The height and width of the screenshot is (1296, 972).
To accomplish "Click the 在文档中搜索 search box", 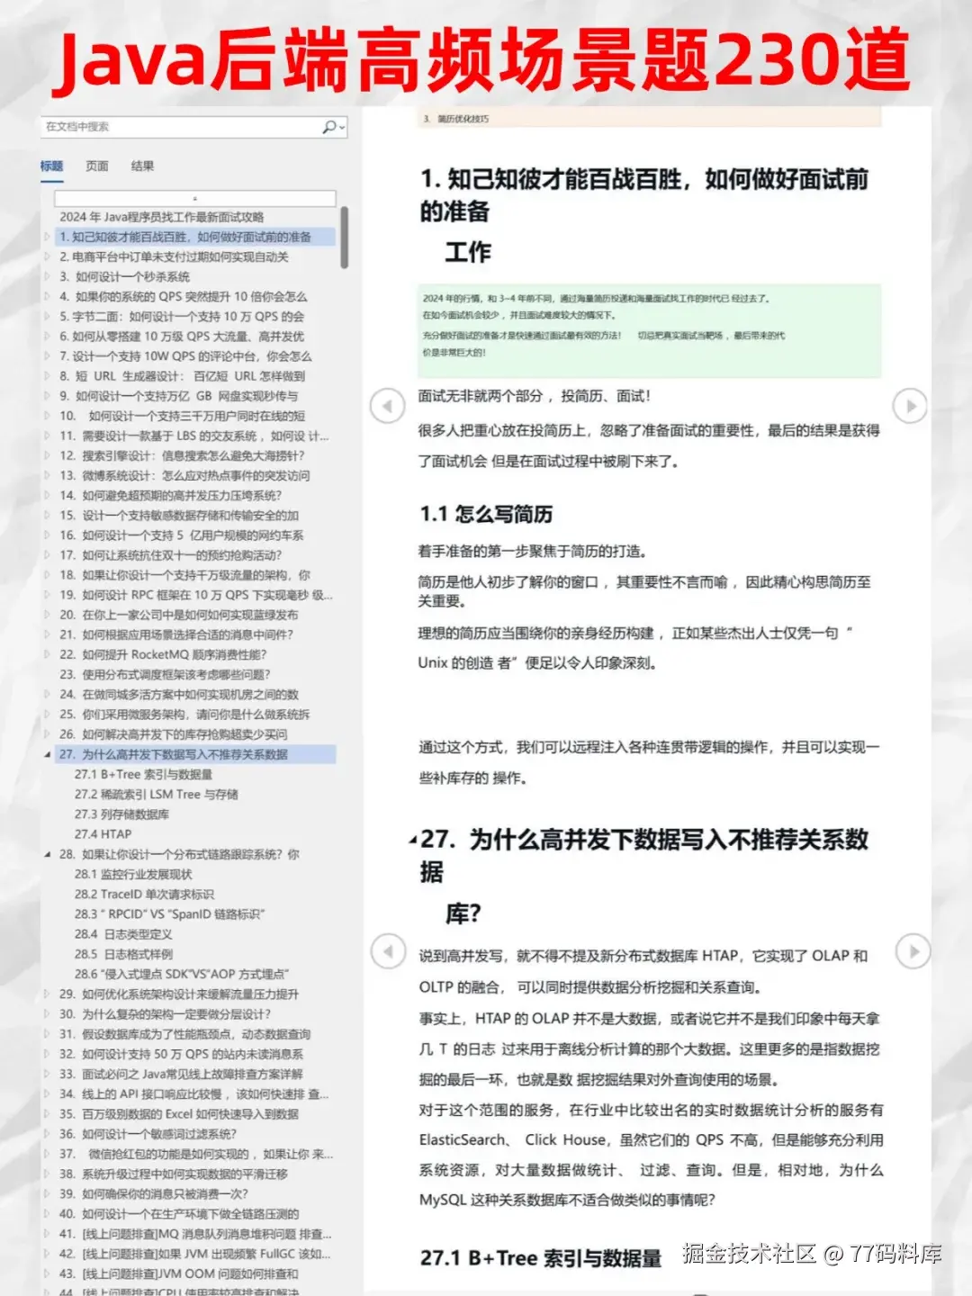I will 162,125.
